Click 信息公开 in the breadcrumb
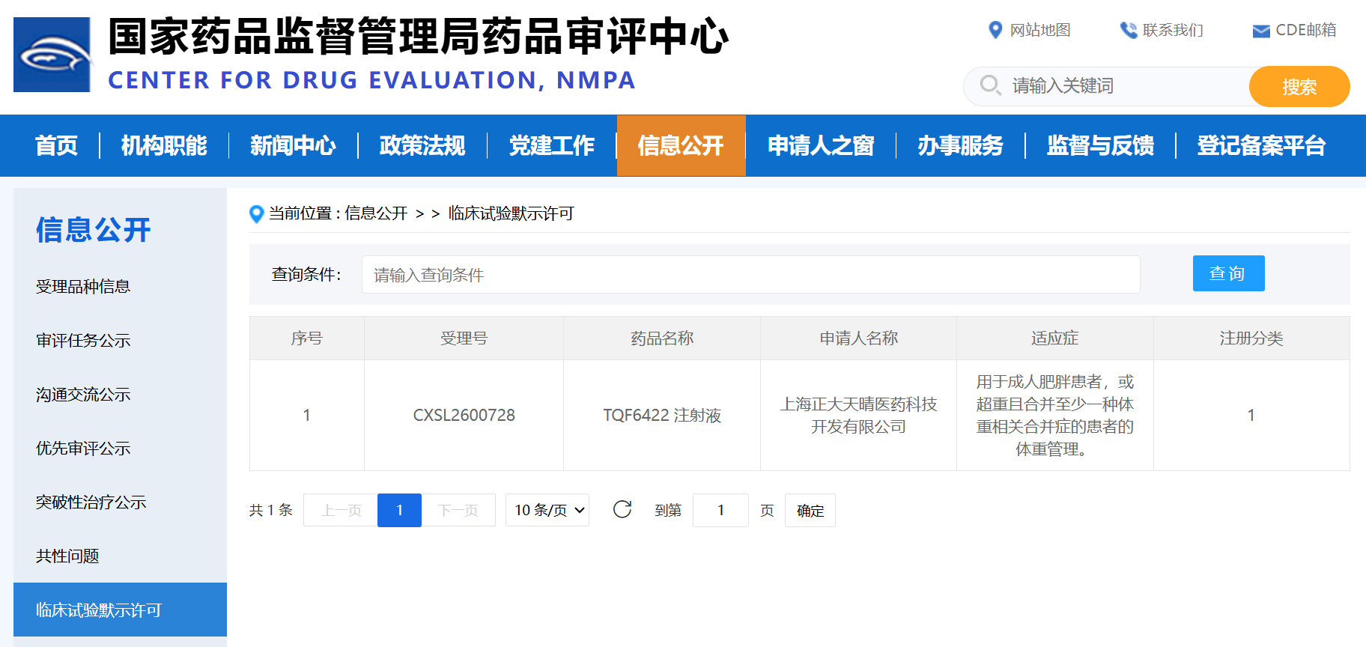Image resolution: width=1366 pixels, height=647 pixels. click(376, 213)
